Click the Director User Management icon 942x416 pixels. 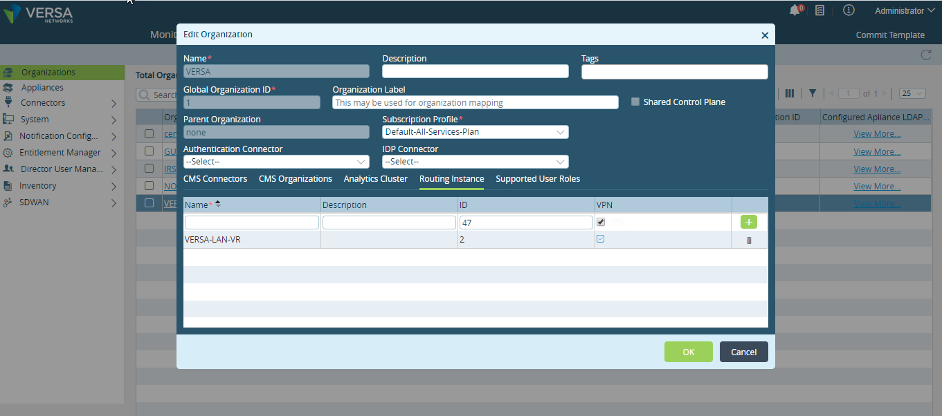[x=8, y=169]
